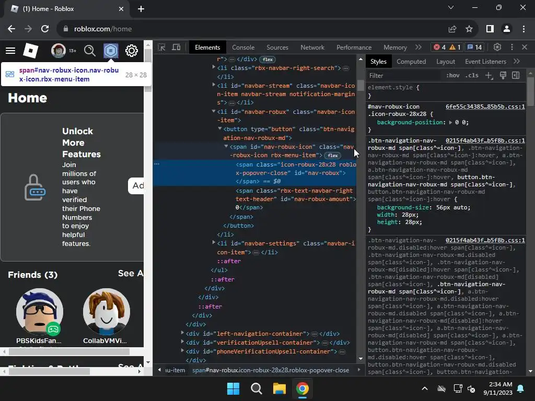
Task: Add a new style rule plus icon
Action: pos(489,75)
